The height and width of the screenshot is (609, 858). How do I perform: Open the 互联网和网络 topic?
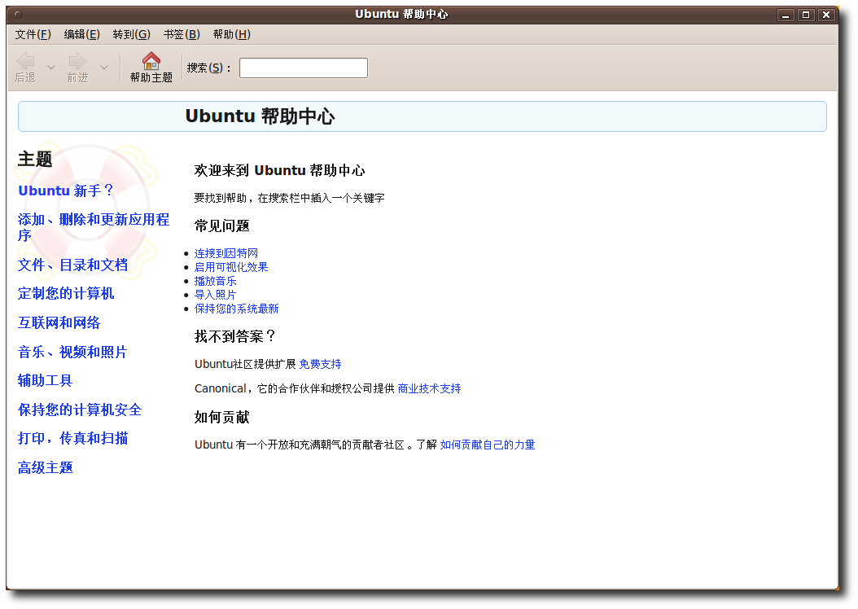point(59,322)
